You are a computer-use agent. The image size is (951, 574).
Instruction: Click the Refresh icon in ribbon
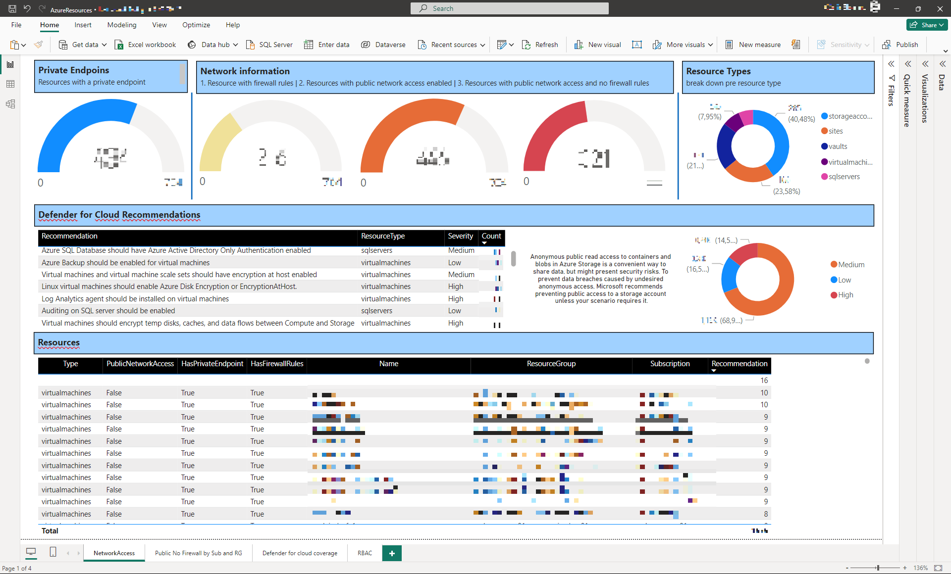click(x=526, y=45)
